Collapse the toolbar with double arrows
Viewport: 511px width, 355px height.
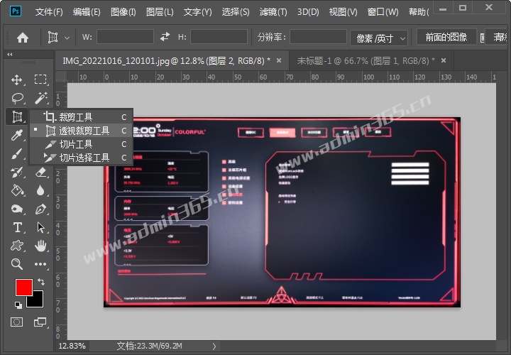coord(10,55)
